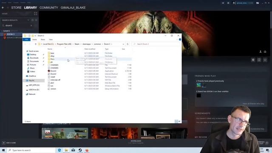Open OneDrive in the navigation pane
The image size is (272, 153).
(x=32, y=76)
